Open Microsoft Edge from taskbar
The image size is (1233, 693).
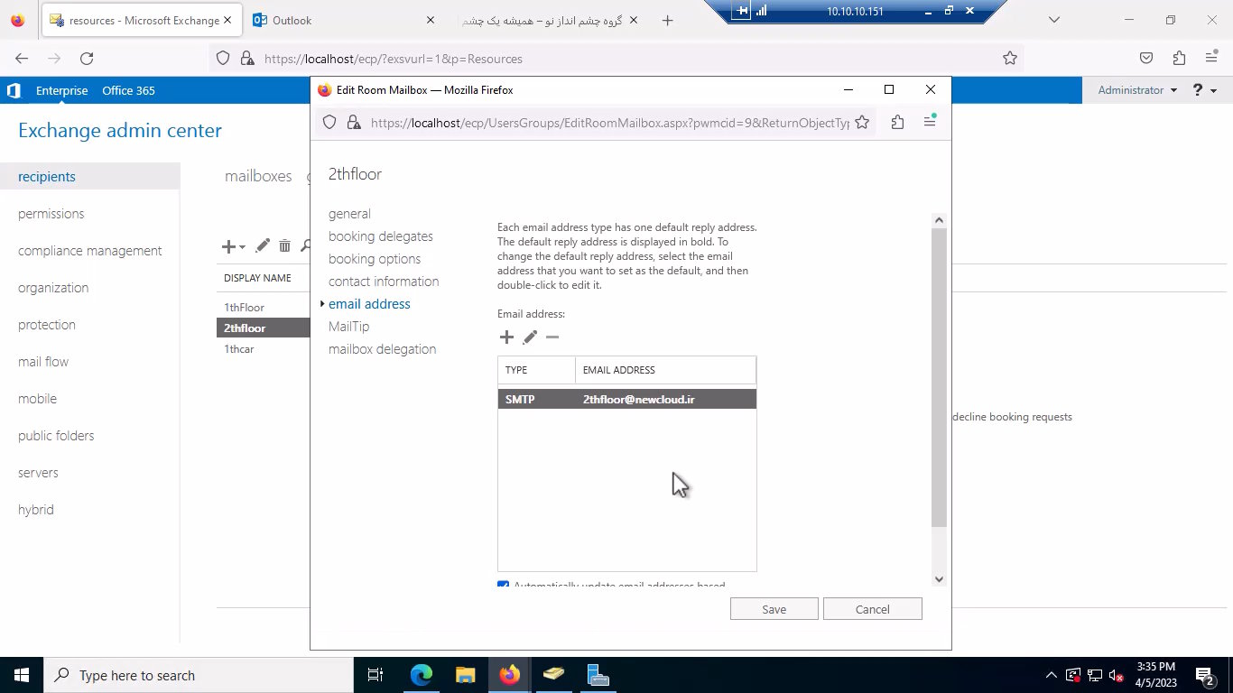[x=422, y=675]
